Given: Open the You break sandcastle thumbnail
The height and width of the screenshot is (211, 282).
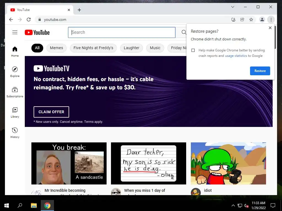Looking at the screenshot, I should tap(69, 163).
